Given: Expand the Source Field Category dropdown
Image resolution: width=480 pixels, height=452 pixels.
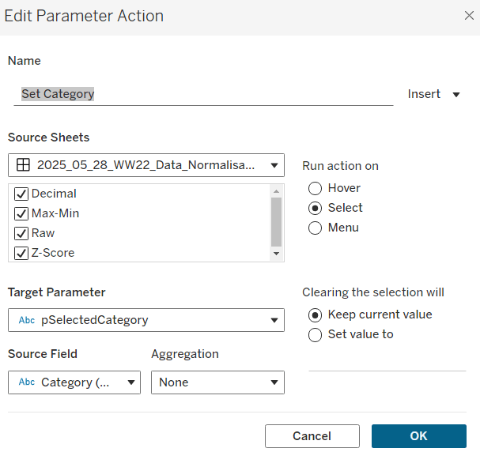Looking at the screenshot, I should click(x=74, y=382).
